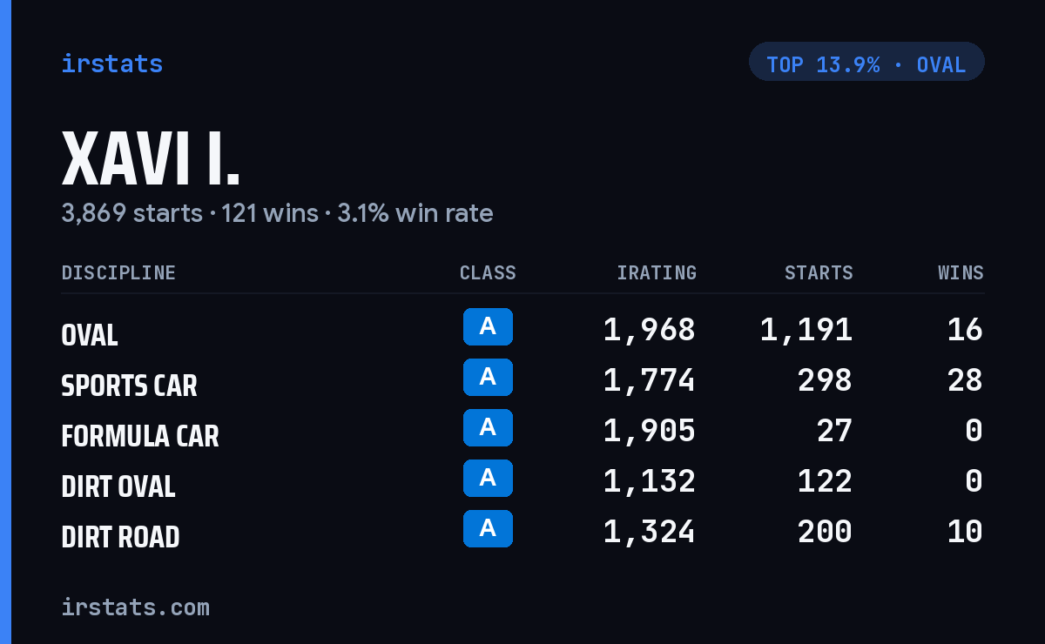Click the TOP 13.9% OVAL badge
The width and height of the screenshot is (1045, 644).
[x=866, y=62]
